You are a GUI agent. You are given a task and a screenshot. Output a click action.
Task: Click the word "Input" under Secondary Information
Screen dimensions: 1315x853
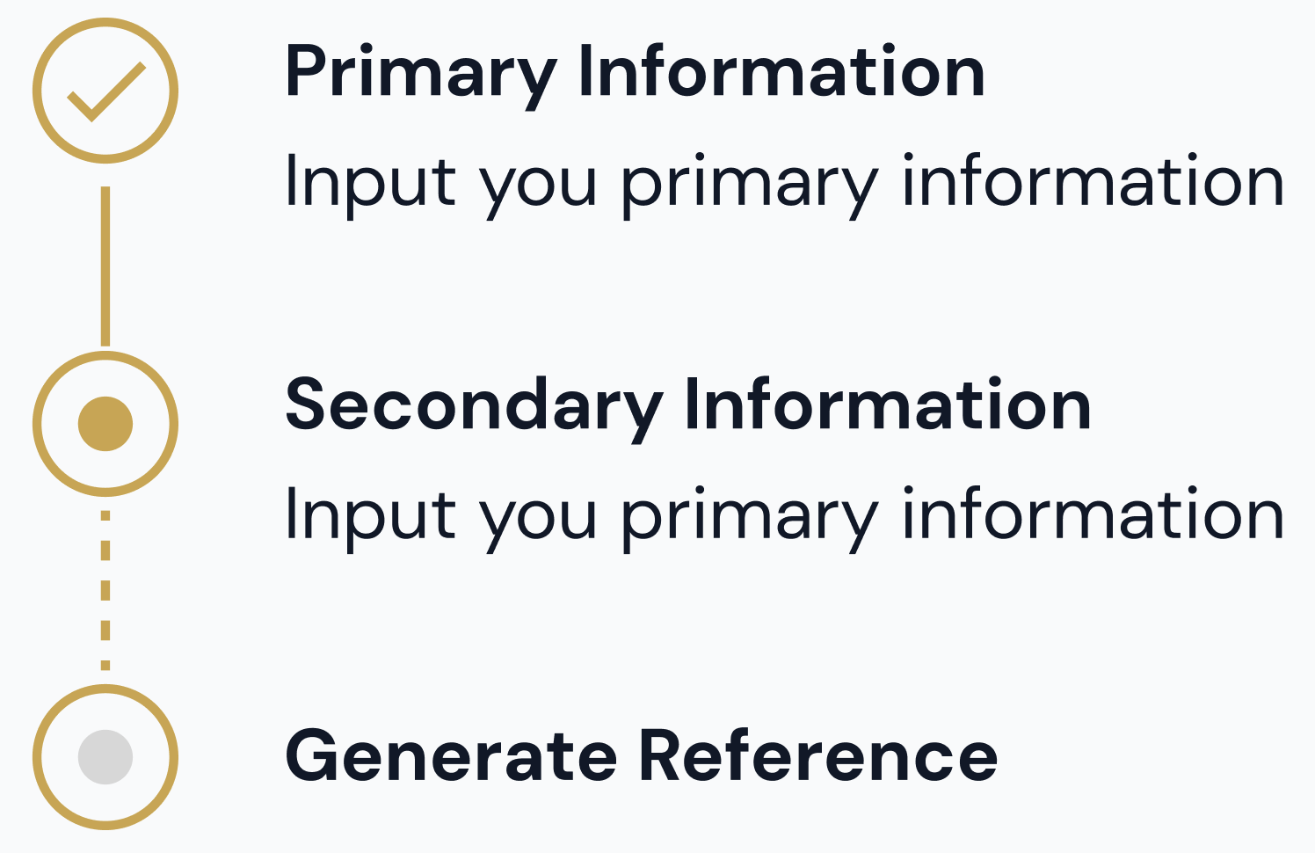371,515
